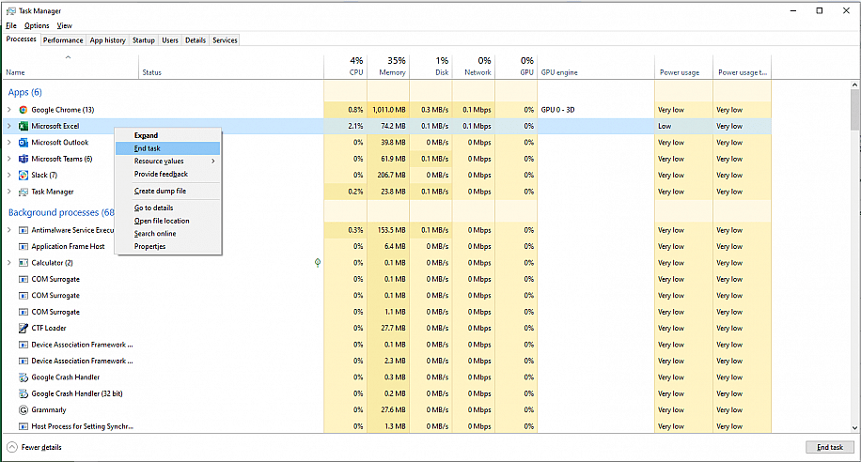Select the COM Surrogate row using 1.1 MB
This screenshot has height=462, width=861.
[387, 312]
